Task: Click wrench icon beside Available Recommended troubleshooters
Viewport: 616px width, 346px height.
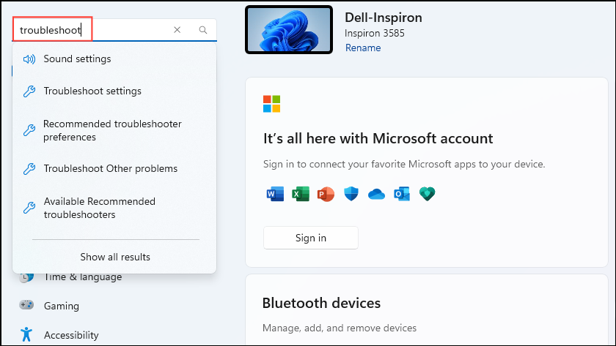Action: 29,208
